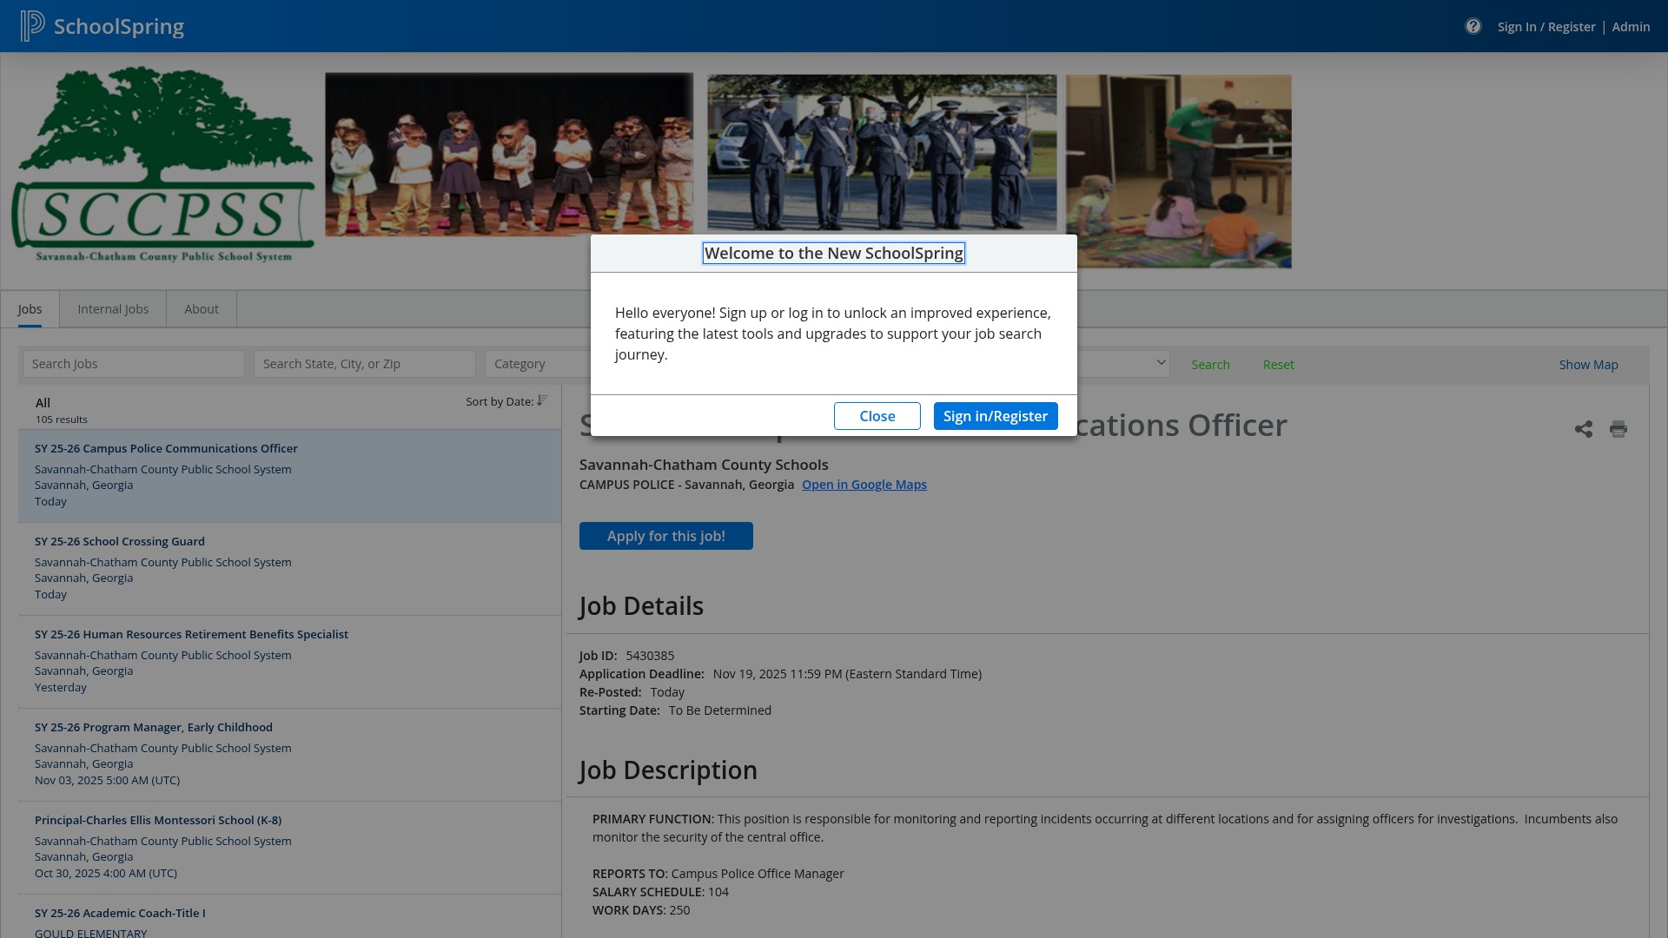Open the classroom activity banner photo
Viewport: 1668px width, 938px height.
point(1179,171)
